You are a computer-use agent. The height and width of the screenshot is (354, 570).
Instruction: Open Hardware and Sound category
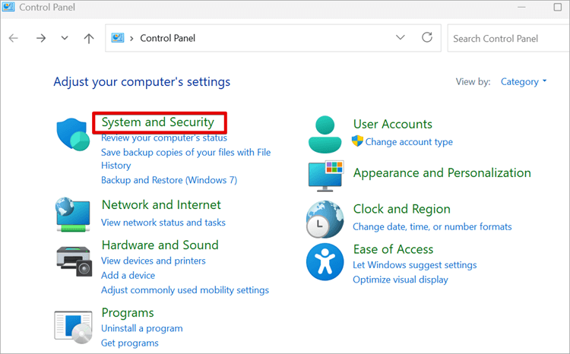click(160, 245)
